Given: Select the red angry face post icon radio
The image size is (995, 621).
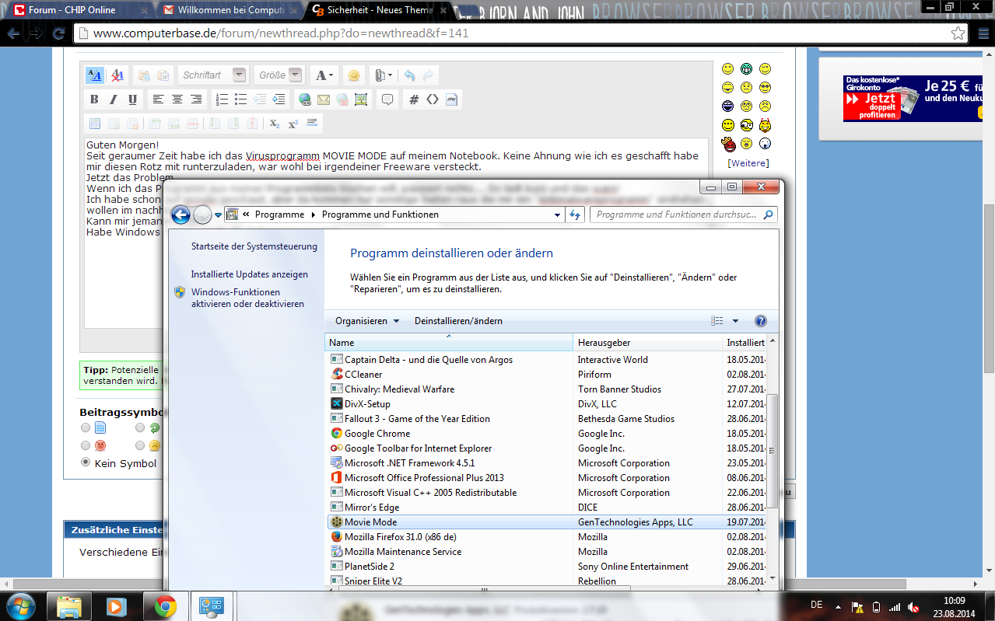Looking at the screenshot, I should pyautogui.click(x=86, y=445).
